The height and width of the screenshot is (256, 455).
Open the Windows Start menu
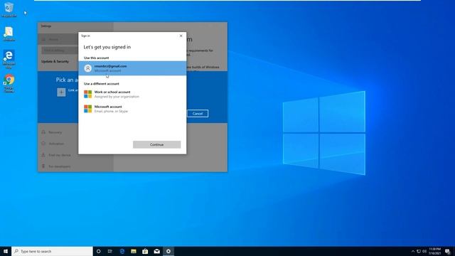coord(6,251)
